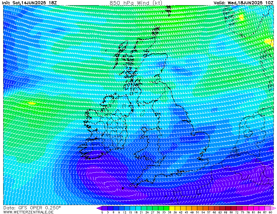Click the 'Data: GFS OPER 0.250°' label

32,208
